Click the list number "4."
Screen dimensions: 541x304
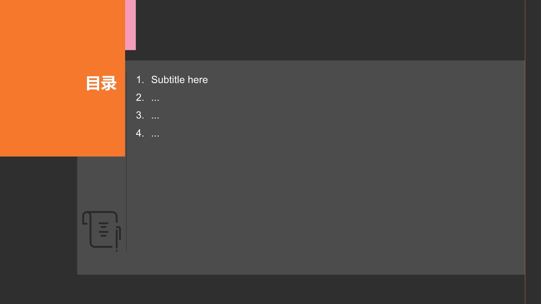(140, 133)
